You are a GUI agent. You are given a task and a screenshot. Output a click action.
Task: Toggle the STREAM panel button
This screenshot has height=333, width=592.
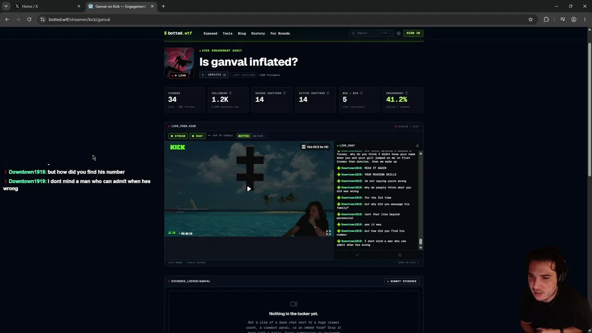point(178,136)
